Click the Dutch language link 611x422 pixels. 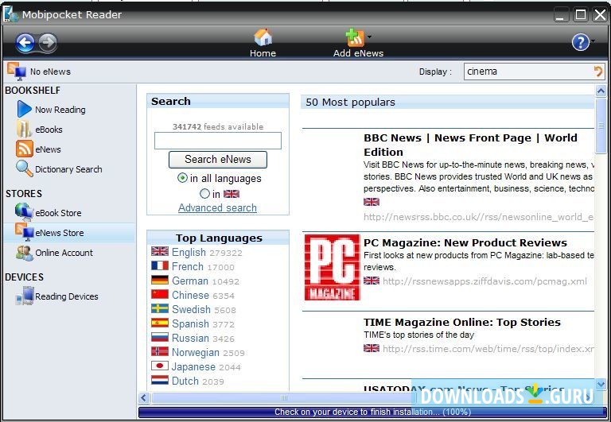[x=185, y=381]
